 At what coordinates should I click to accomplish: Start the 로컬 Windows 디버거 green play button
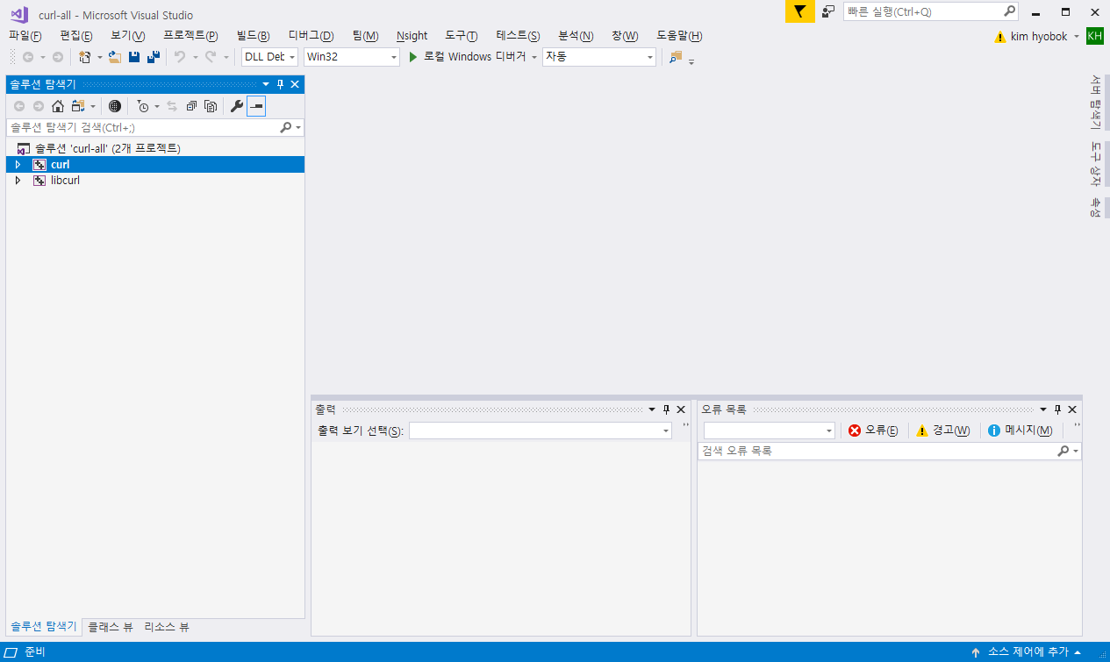point(413,57)
